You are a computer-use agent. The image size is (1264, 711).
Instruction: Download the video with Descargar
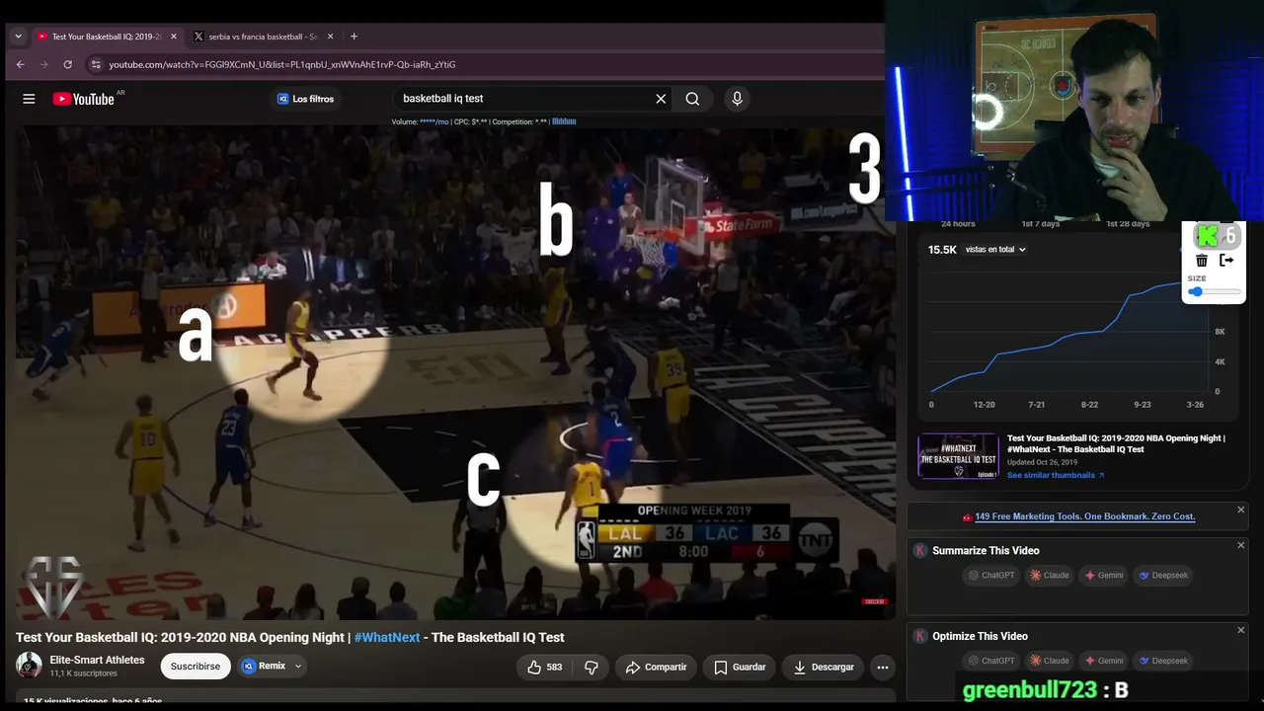pyautogui.click(x=823, y=667)
